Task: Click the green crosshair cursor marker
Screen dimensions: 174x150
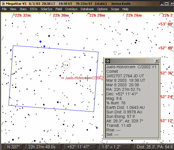Action: [x=88, y=78]
